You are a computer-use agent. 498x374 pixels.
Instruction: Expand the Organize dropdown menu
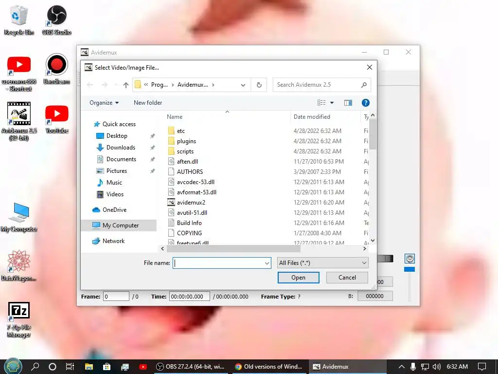tap(104, 103)
